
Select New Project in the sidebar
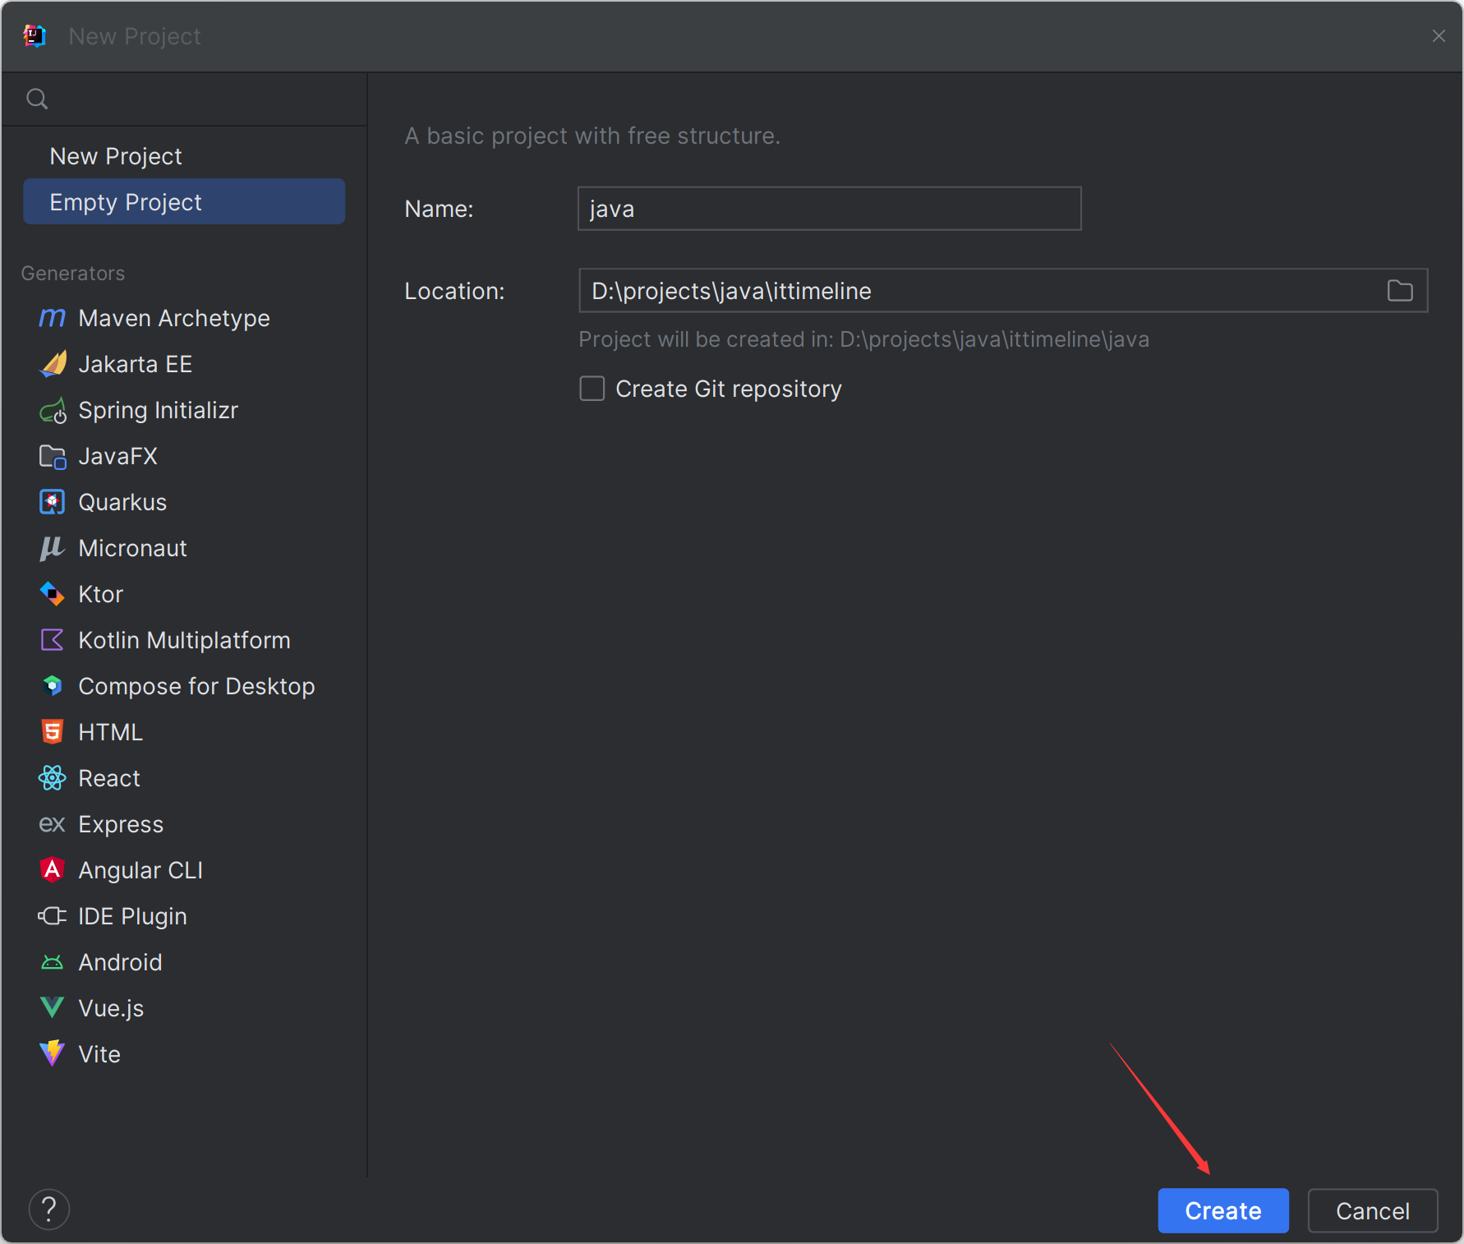click(x=184, y=156)
